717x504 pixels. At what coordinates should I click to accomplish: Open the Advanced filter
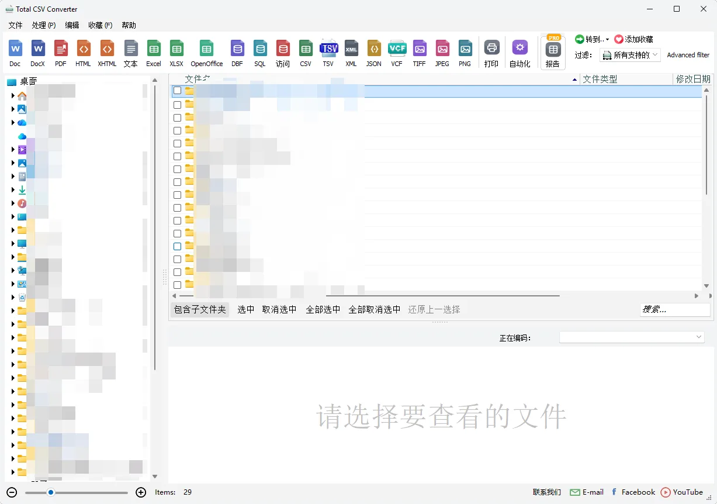pos(688,55)
